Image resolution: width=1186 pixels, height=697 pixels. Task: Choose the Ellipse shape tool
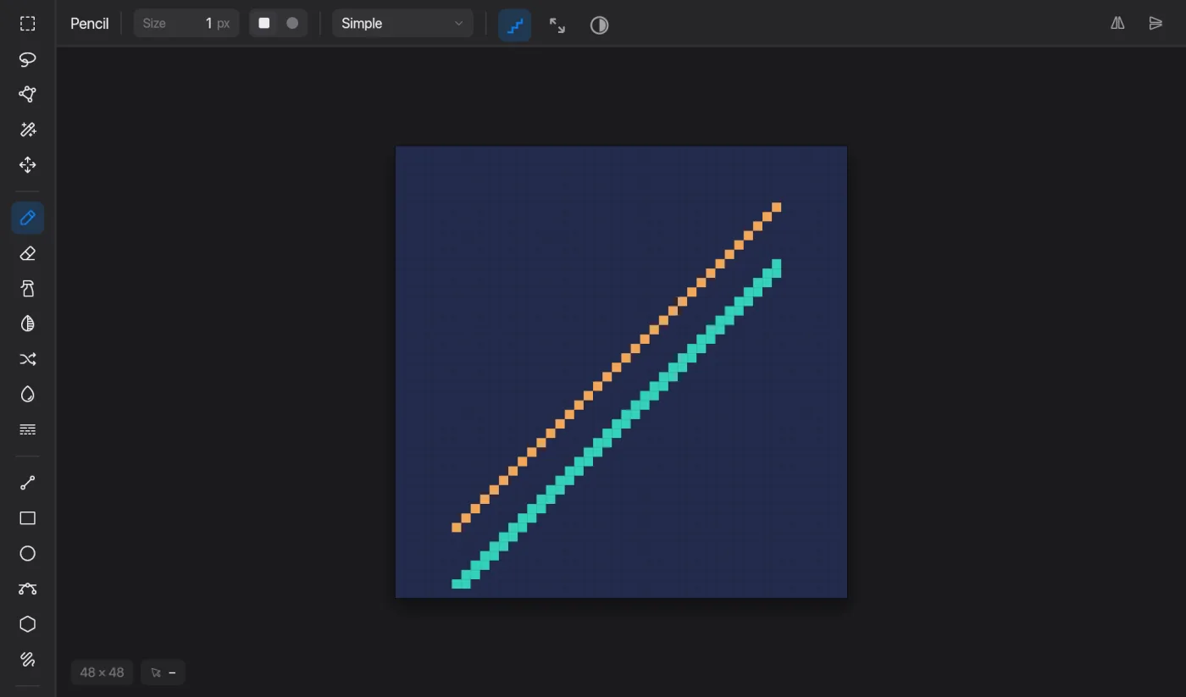pos(28,554)
